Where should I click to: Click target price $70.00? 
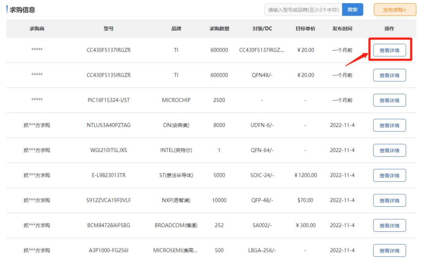(305, 200)
